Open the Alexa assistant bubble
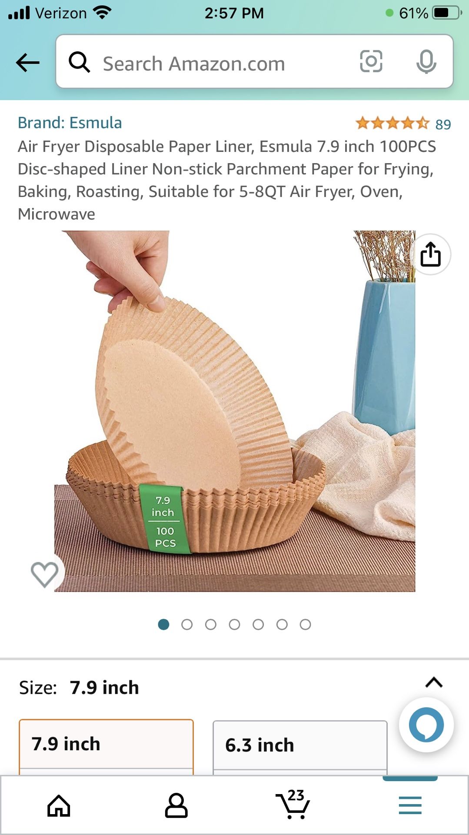 (x=426, y=725)
